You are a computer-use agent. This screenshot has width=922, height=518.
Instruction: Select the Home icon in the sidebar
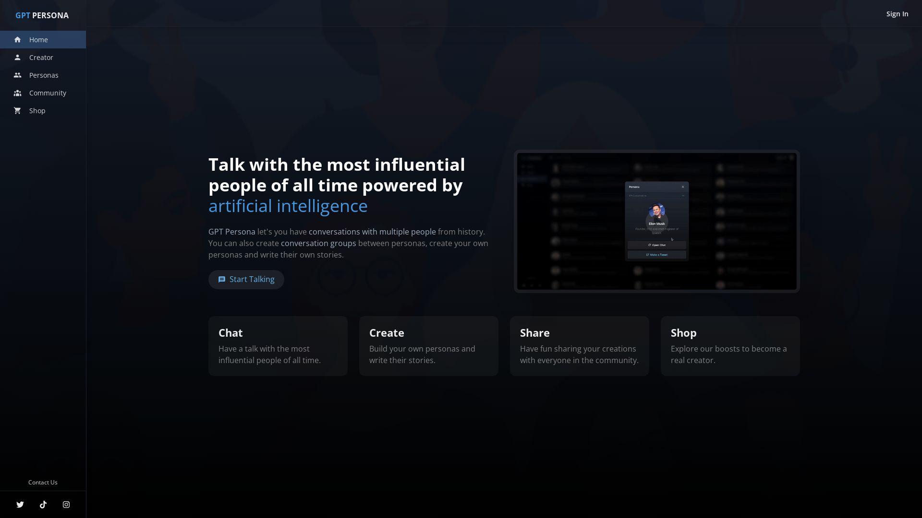coord(18,39)
